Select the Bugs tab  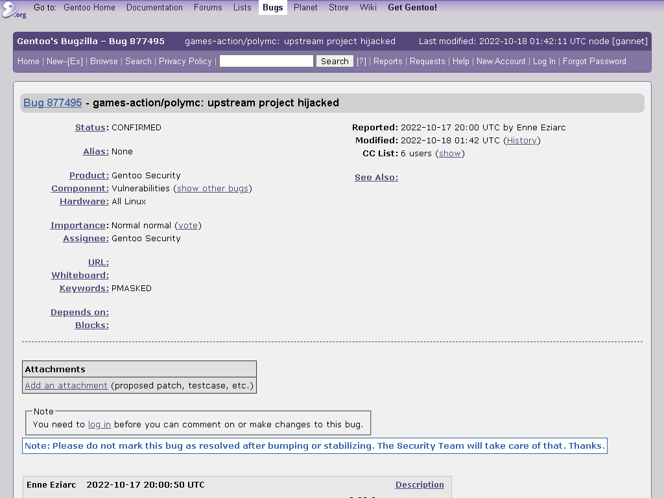[273, 7]
